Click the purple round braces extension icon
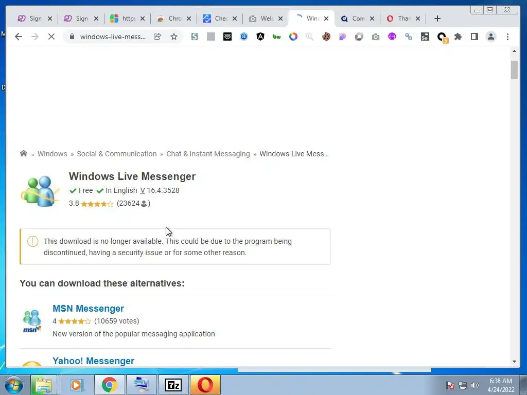The image size is (527, 395). click(x=392, y=37)
